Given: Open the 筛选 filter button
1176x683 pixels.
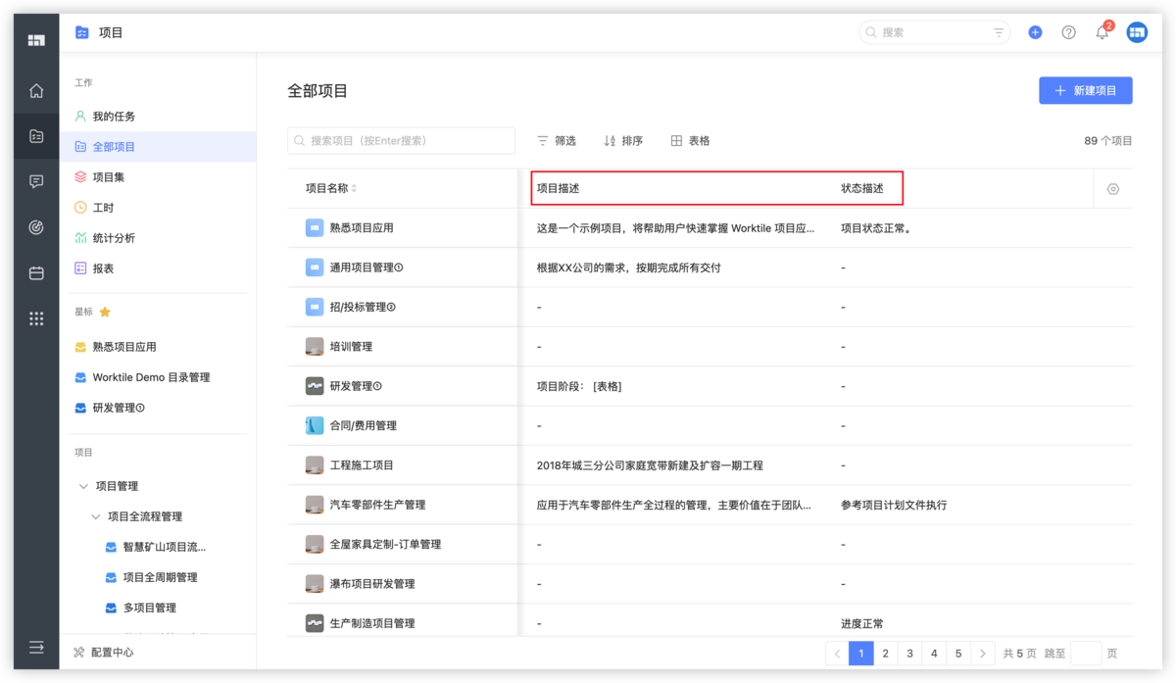Looking at the screenshot, I should (x=556, y=141).
